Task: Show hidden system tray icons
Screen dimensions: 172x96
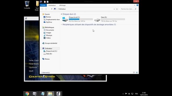Action: pyautogui.click(x=123, y=94)
